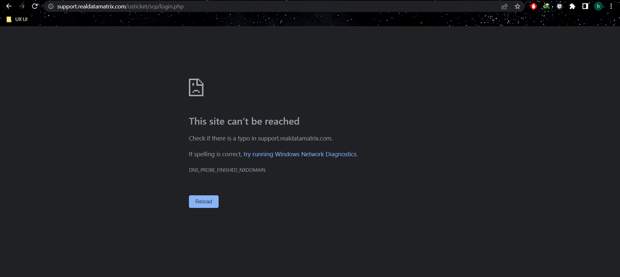
Task: Click the forward navigation arrow
Action: pos(22,6)
